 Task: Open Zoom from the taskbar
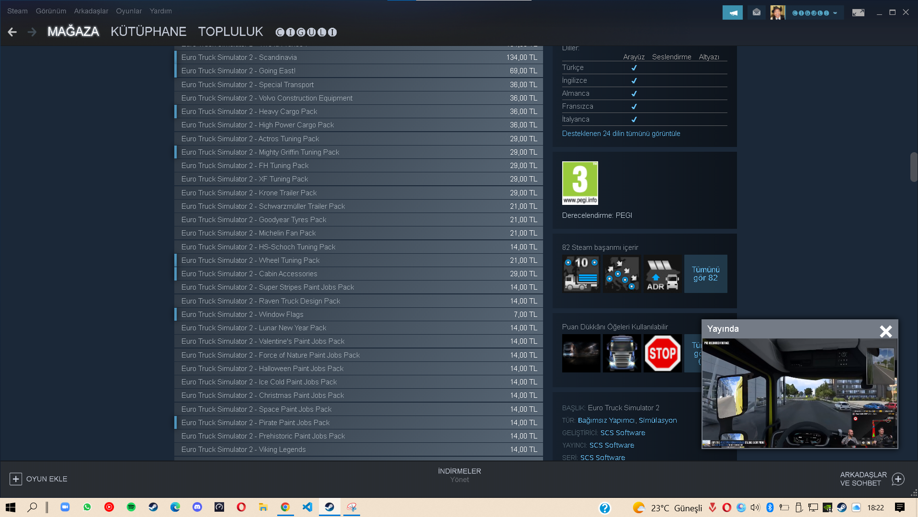click(65, 507)
